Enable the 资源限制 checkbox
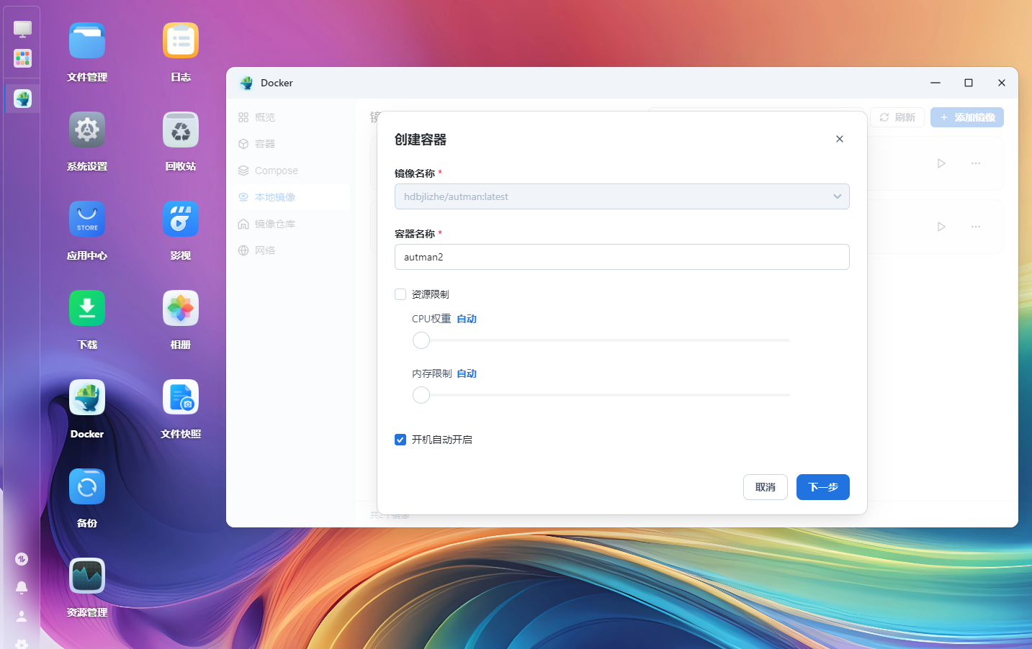Screen dimensions: 1032x649 pyautogui.click(x=400, y=294)
